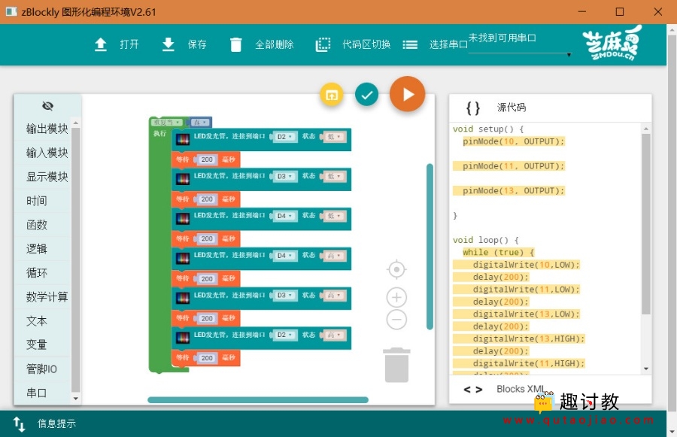This screenshot has height=437, width=677.
Task: Save project with 保存
Action: [x=197, y=44]
